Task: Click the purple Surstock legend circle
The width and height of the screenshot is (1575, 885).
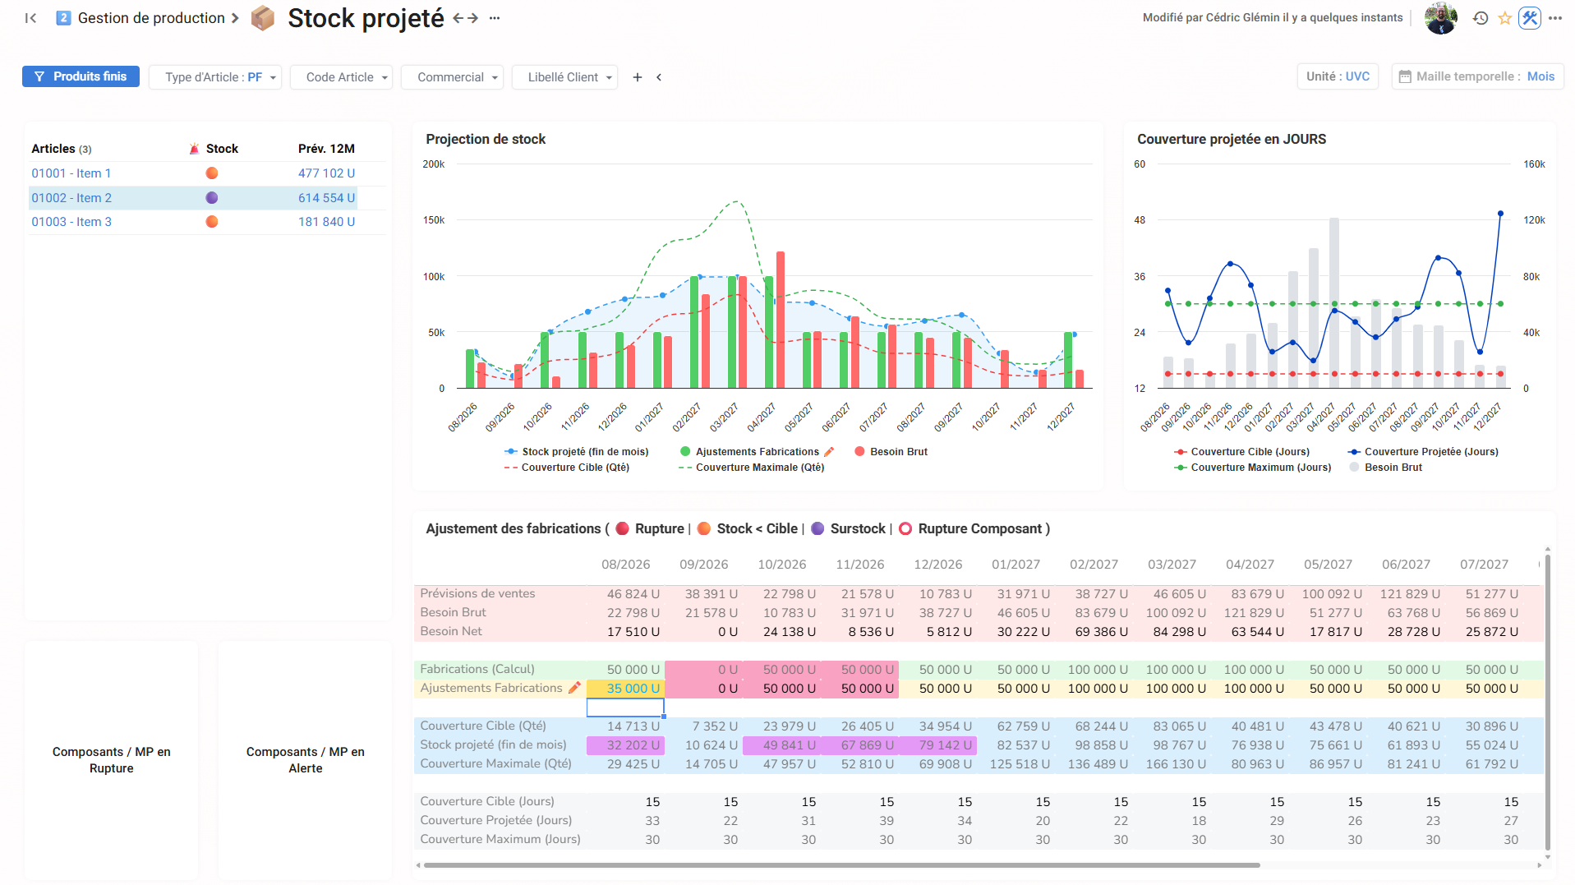Action: 817,529
